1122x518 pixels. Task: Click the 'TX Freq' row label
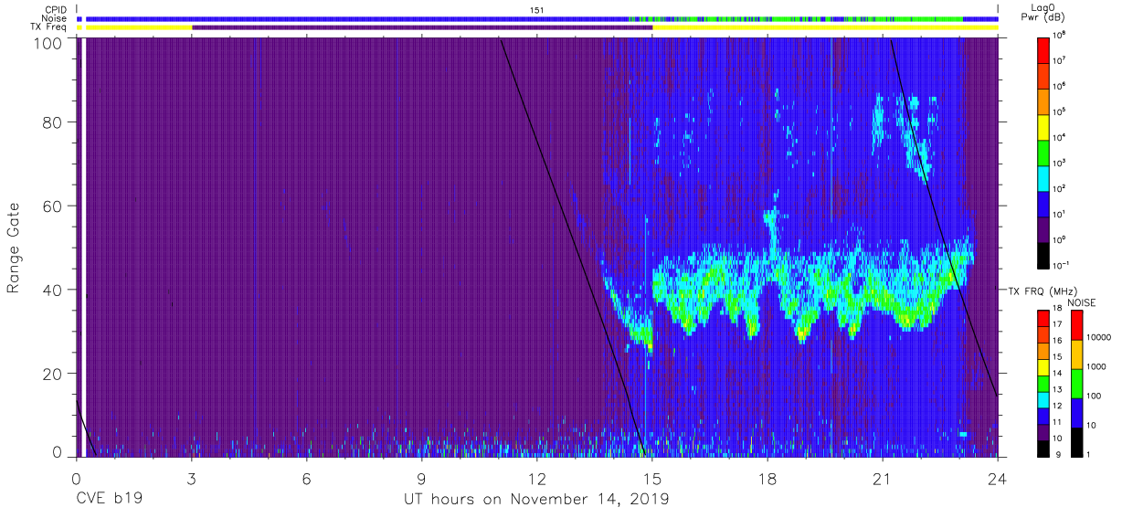(x=50, y=27)
